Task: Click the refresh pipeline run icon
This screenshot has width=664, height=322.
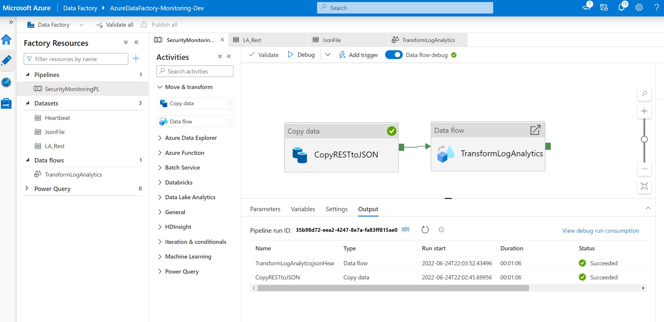Action: click(425, 230)
